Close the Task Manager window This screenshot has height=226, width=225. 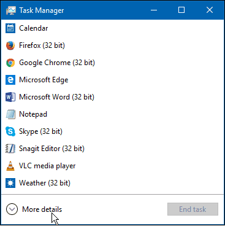[x=210, y=10]
